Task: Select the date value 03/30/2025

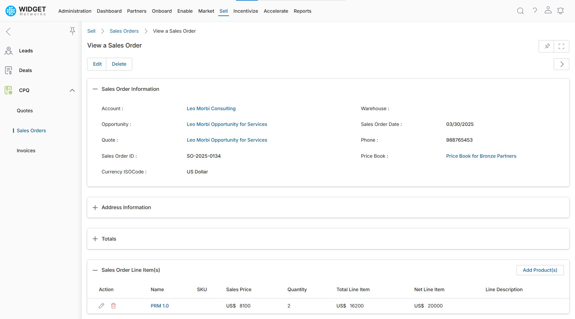Action: click(460, 124)
